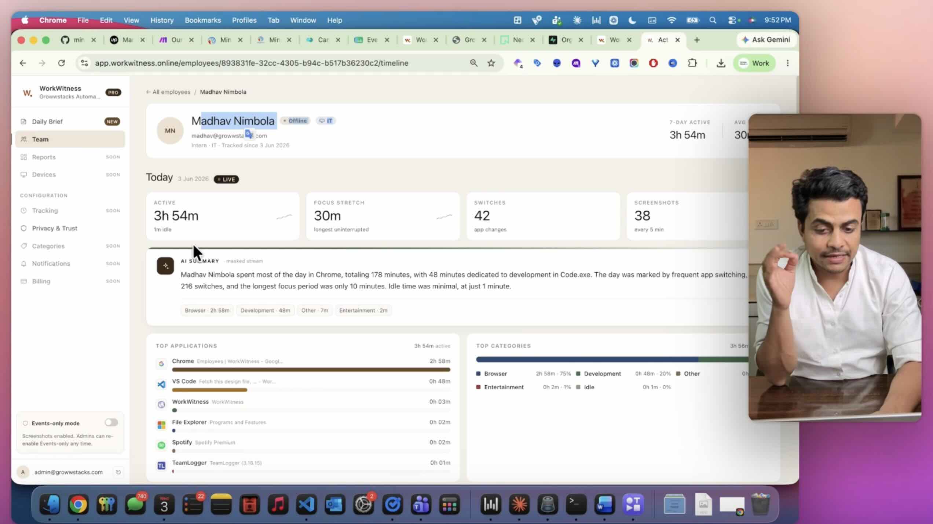Click the MN avatar circle
This screenshot has height=524, width=933.
point(170,131)
